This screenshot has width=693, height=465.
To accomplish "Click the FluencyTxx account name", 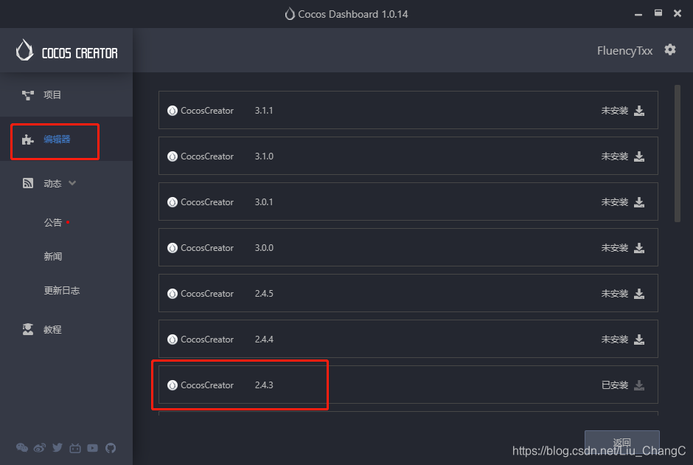I will [624, 51].
